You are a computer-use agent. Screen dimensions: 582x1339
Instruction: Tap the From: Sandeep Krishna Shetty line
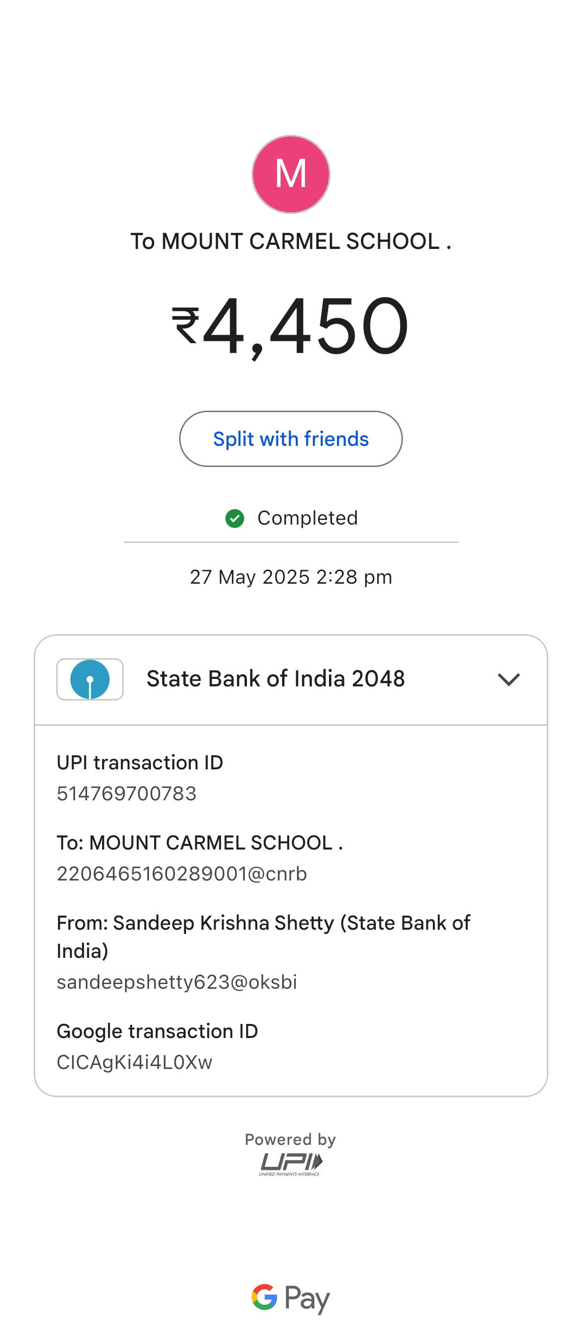(263, 937)
